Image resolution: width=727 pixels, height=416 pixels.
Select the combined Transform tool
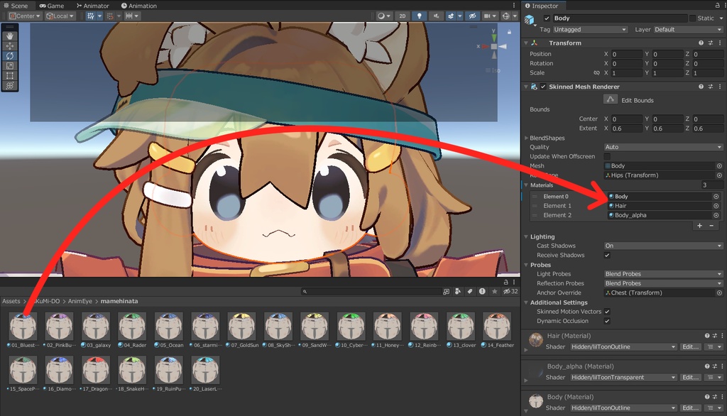10,86
